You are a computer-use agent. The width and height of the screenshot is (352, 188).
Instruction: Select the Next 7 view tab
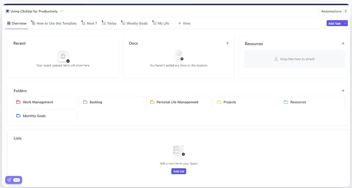point(89,23)
